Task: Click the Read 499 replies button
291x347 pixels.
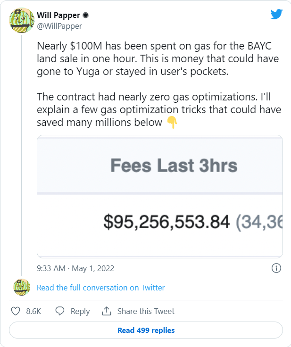Action: pyautogui.click(x=146, y=330)
